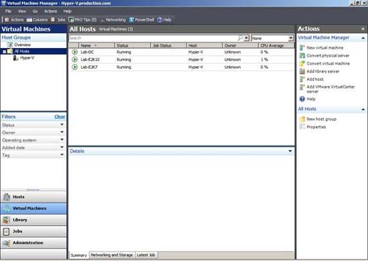Click Lab-E2K10 running status icon
Image resolution: width=368 pixels, height=261 pixels.
coord(75,59)
